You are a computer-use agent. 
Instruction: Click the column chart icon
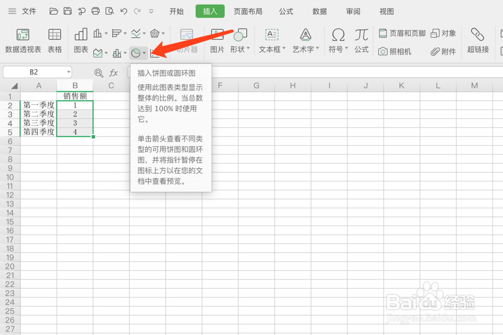coord(98,33)
